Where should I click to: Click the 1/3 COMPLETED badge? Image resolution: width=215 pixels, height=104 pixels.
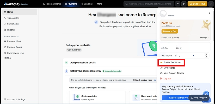[74, 50]
